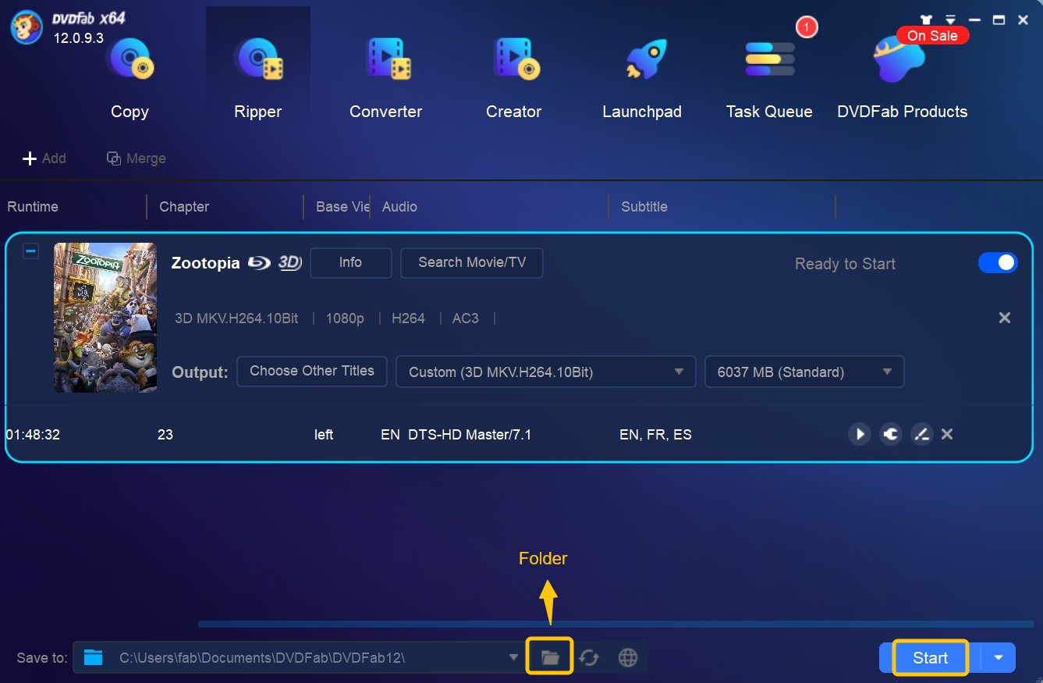Click Merge in the toolbar

[136, 158]
